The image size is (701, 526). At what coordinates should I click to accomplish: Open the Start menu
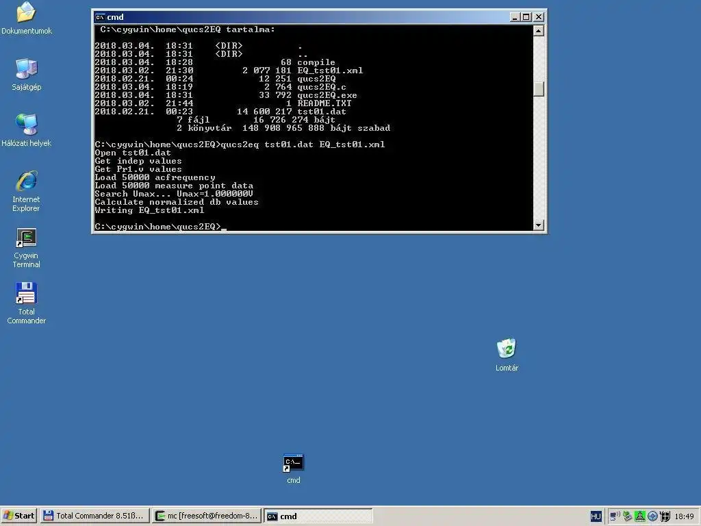(x=17, y=516)
